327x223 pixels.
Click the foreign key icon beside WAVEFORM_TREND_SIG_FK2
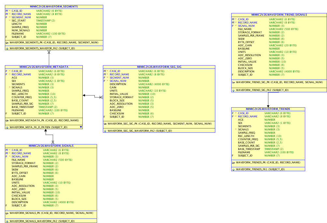[233, 90]
